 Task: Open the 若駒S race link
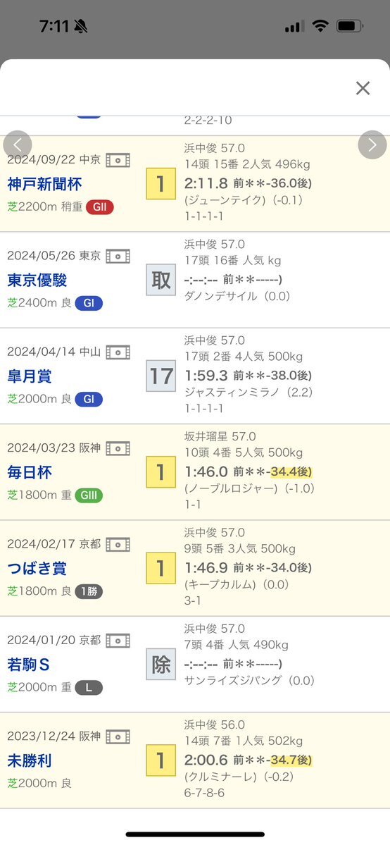pos(29,665)
